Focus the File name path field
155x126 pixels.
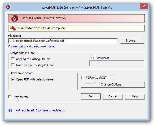coord(63,41)
